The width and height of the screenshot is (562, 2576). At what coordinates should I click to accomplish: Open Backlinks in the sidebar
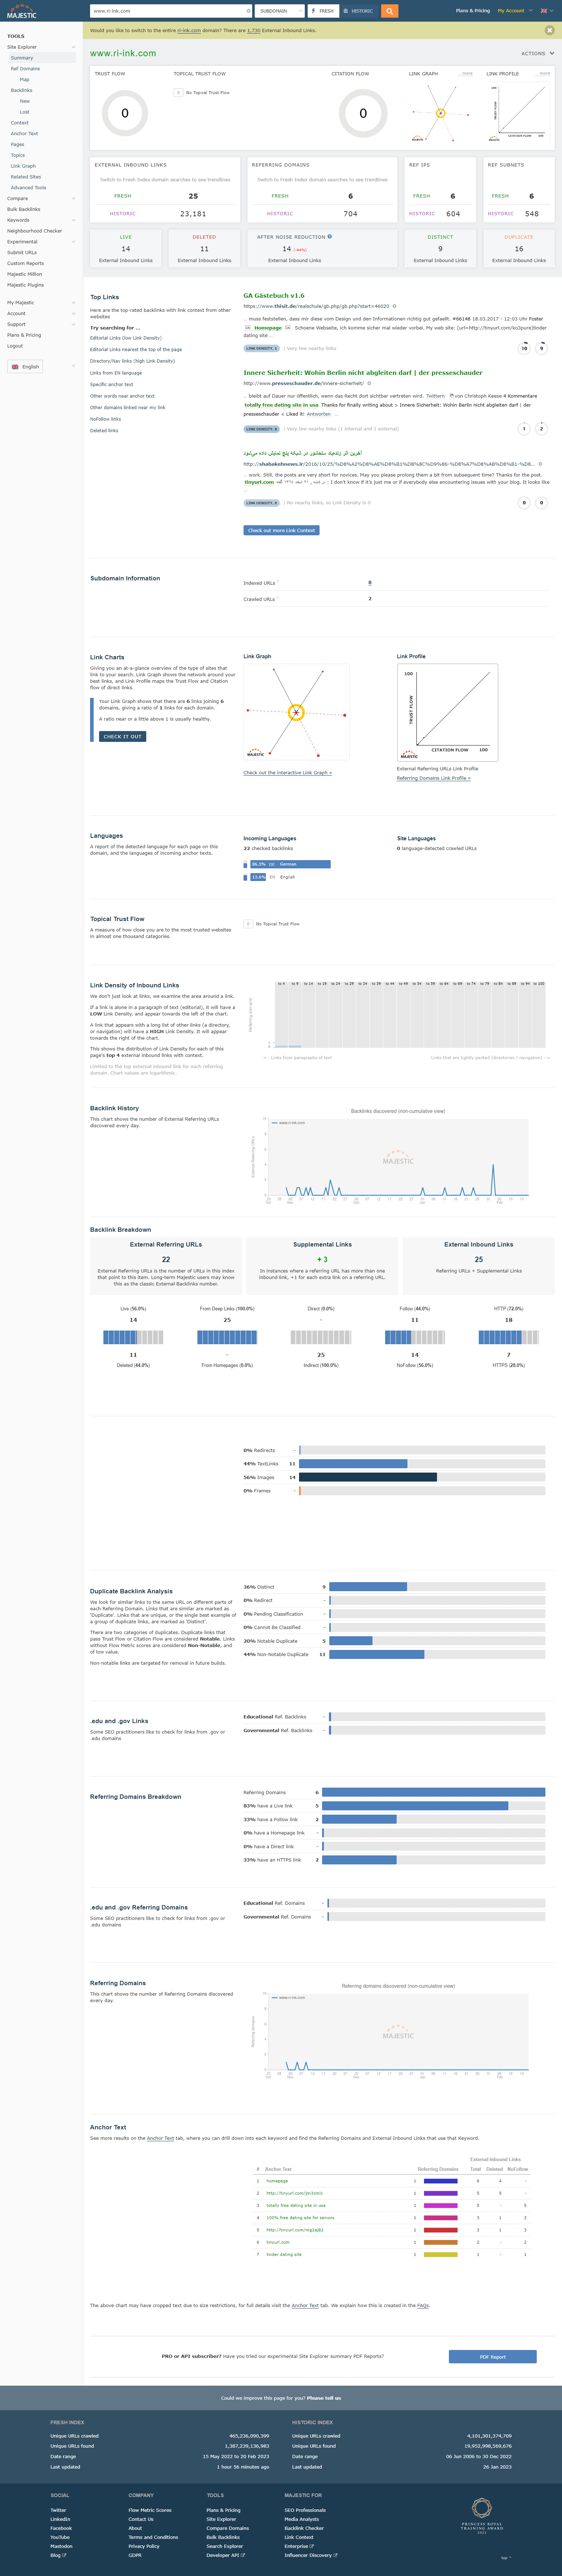21,90
